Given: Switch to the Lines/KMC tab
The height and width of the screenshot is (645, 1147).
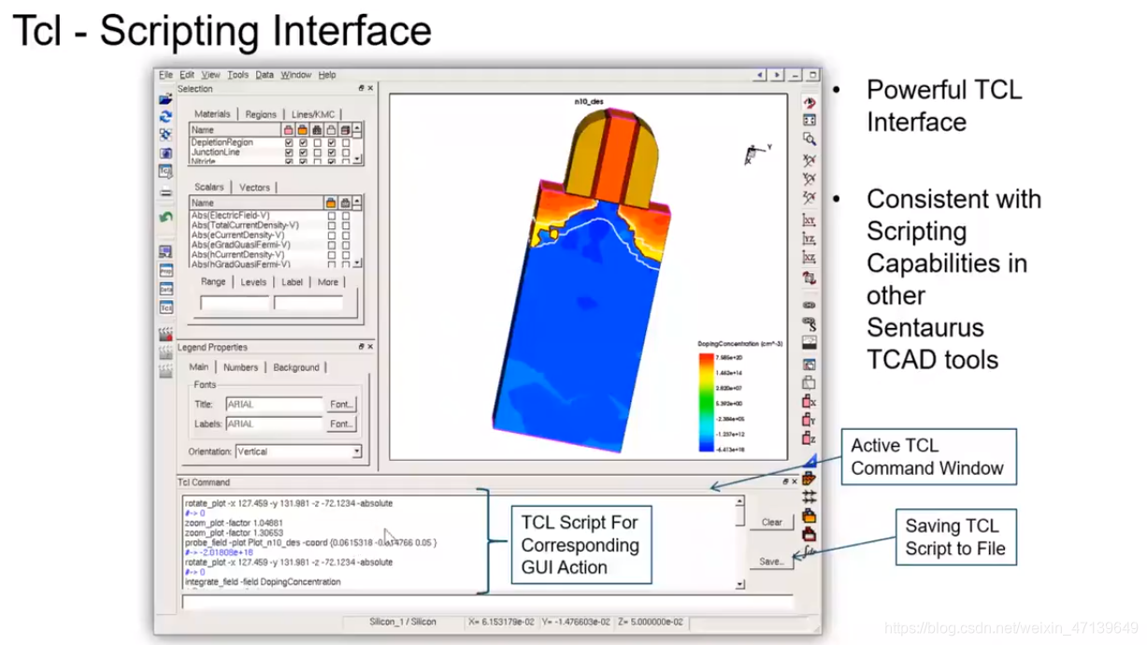Looking at the screenshot, I should pos(313,114).
